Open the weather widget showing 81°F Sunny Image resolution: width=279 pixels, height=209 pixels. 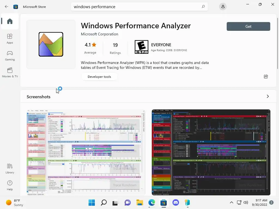pos(15,202)
